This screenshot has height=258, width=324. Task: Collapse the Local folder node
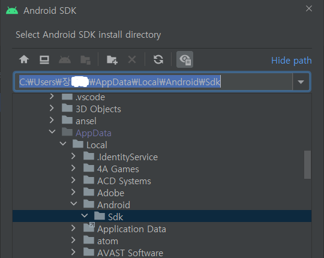click(63, 143)
